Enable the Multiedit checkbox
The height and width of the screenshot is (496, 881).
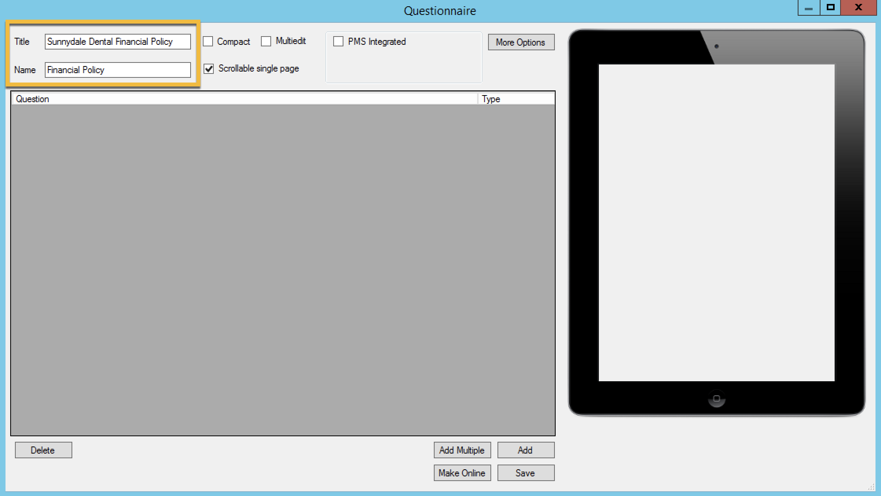[266, 41]
